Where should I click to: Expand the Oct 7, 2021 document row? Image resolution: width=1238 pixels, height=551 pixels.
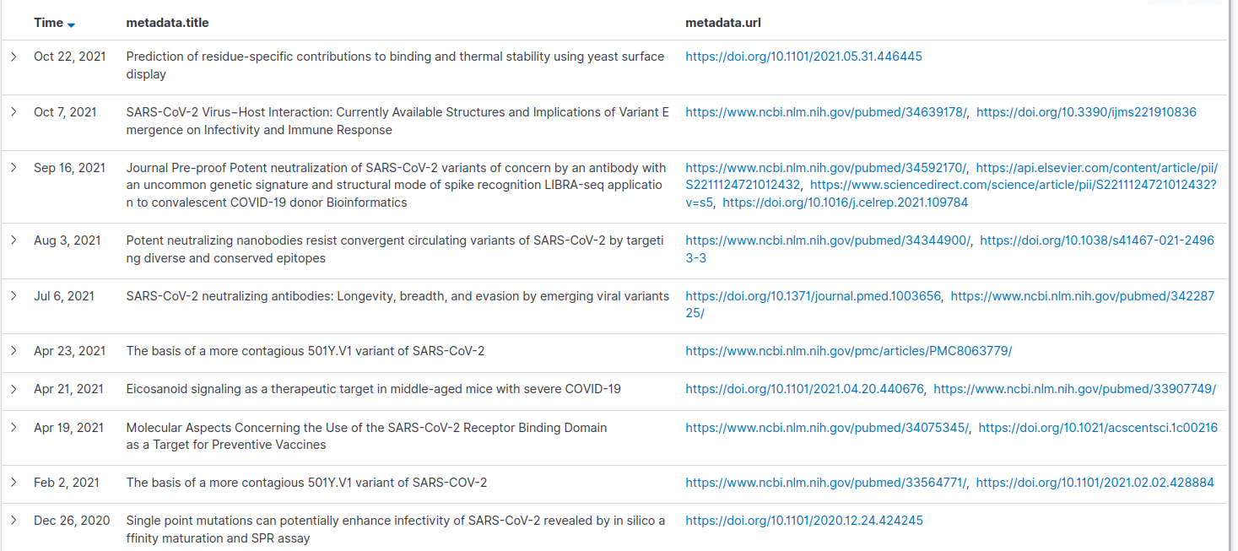(x=14, y=112)
